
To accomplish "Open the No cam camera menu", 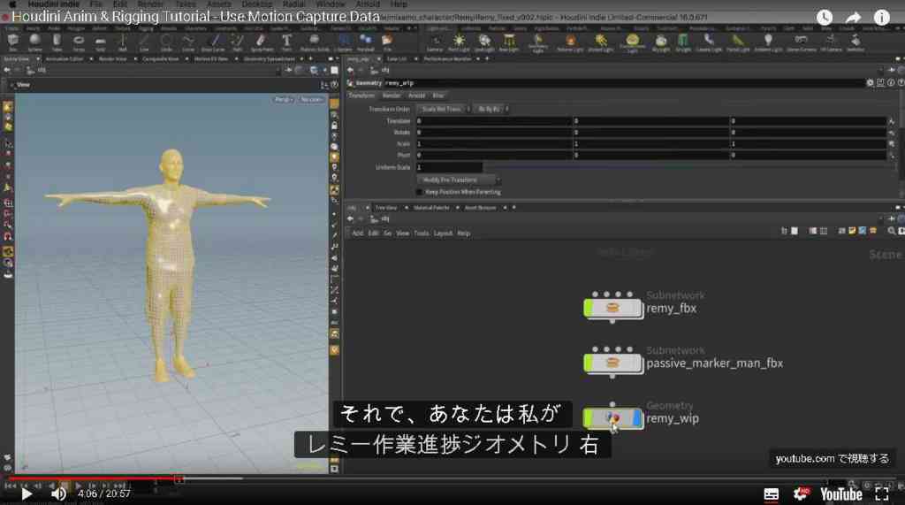I will click(311, 99).
